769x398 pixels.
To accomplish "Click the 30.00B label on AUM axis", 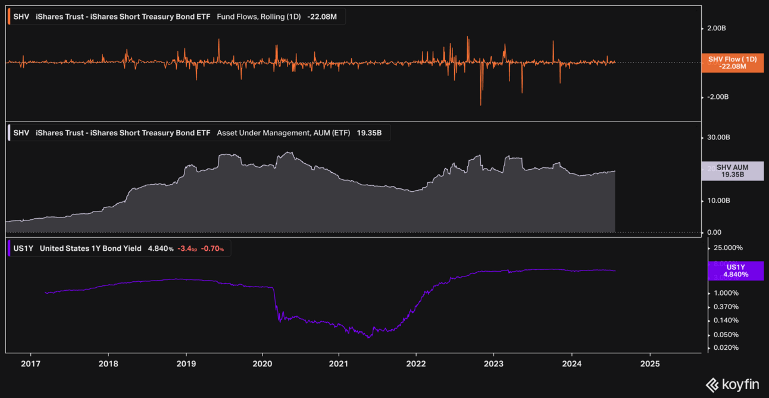I will click(718, 138).
